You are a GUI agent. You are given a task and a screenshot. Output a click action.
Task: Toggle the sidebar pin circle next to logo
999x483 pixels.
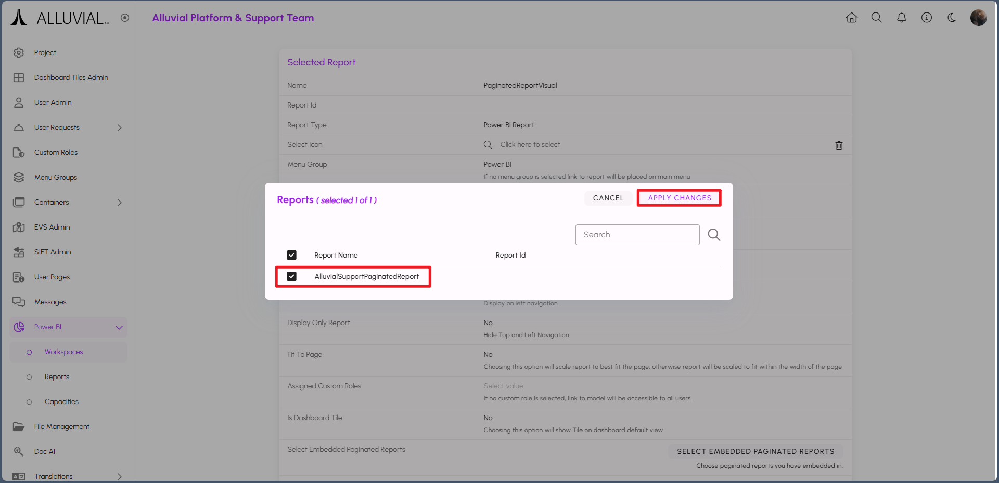point(125,18)
